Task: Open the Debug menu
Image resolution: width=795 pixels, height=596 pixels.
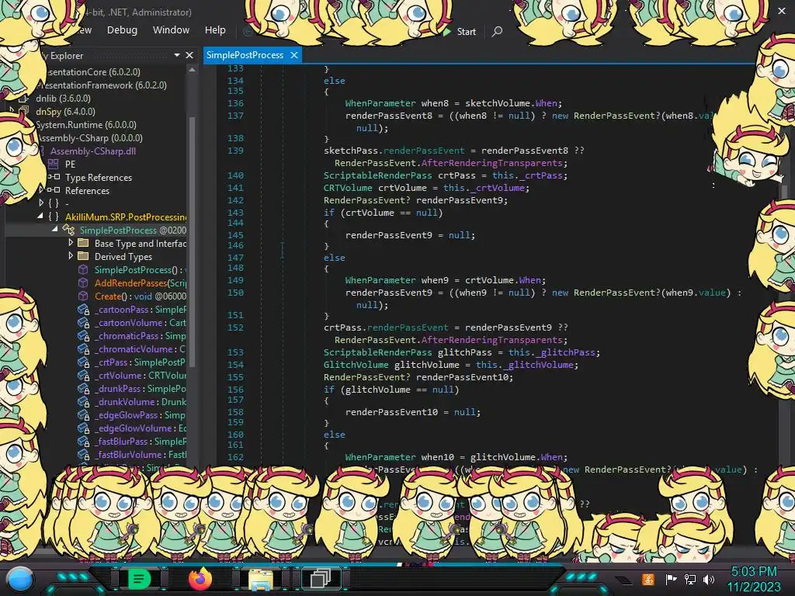Action: [x=122, y=30]
